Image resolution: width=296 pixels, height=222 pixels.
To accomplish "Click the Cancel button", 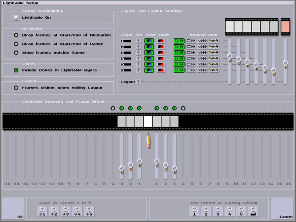I will point(282,208).
